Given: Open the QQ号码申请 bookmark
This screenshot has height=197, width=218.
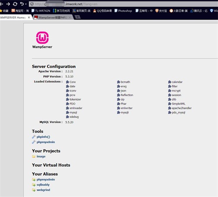Looking at the screenshot, I should [x=102, y=11].
